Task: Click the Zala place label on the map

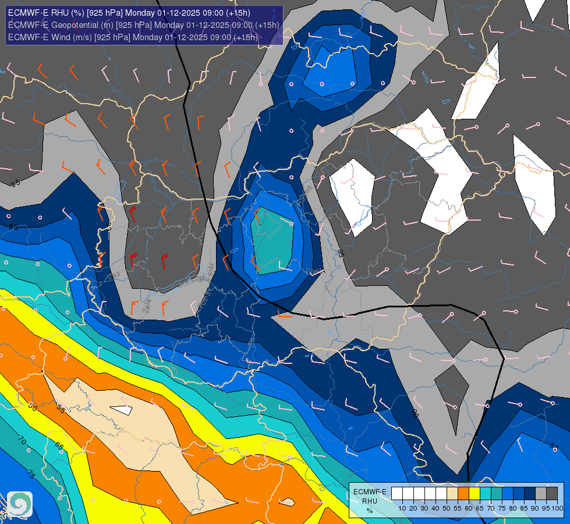Action: (147, 306)
